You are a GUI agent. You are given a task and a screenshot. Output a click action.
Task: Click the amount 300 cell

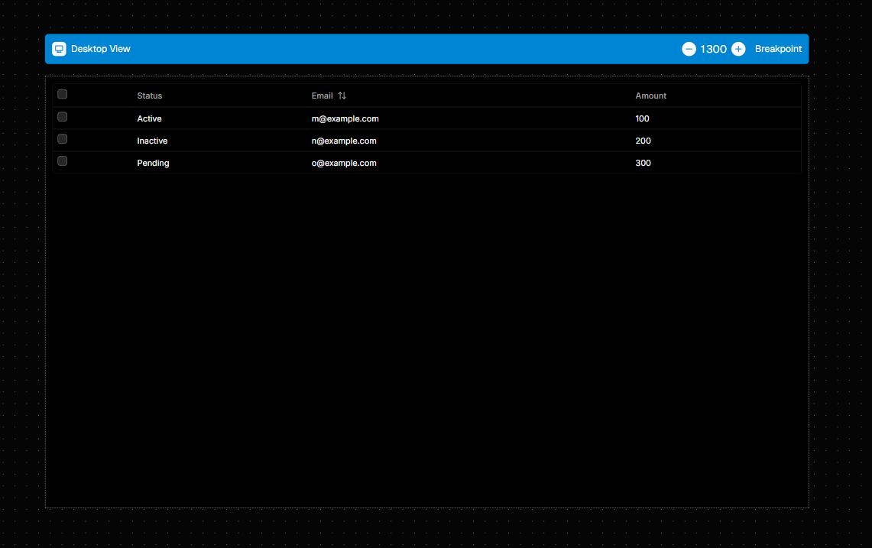coord(643,163)
